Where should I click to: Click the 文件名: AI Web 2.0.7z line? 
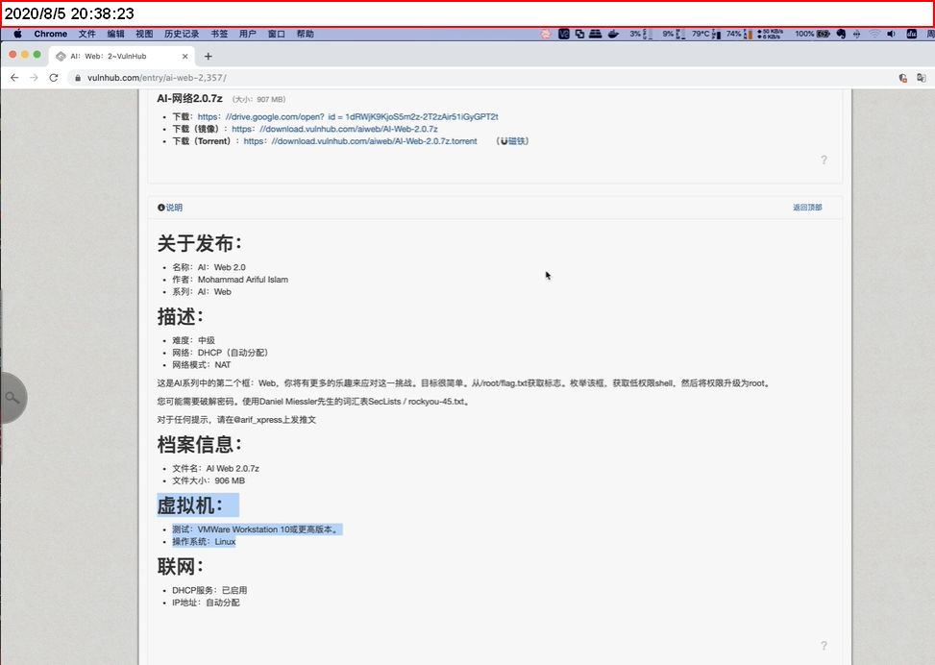(215, 469)
